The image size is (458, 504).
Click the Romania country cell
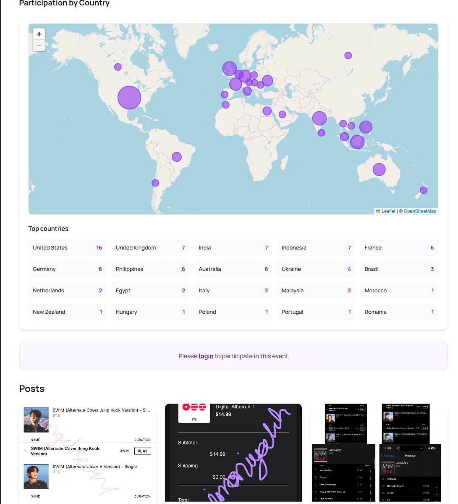point(399,312)
